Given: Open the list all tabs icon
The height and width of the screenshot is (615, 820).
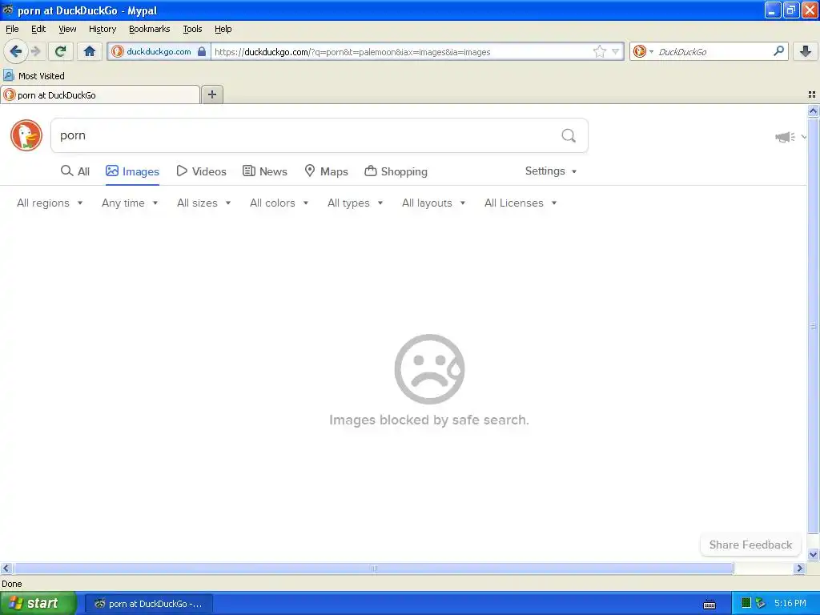Looking at the screenshot, I should (812, 94).
